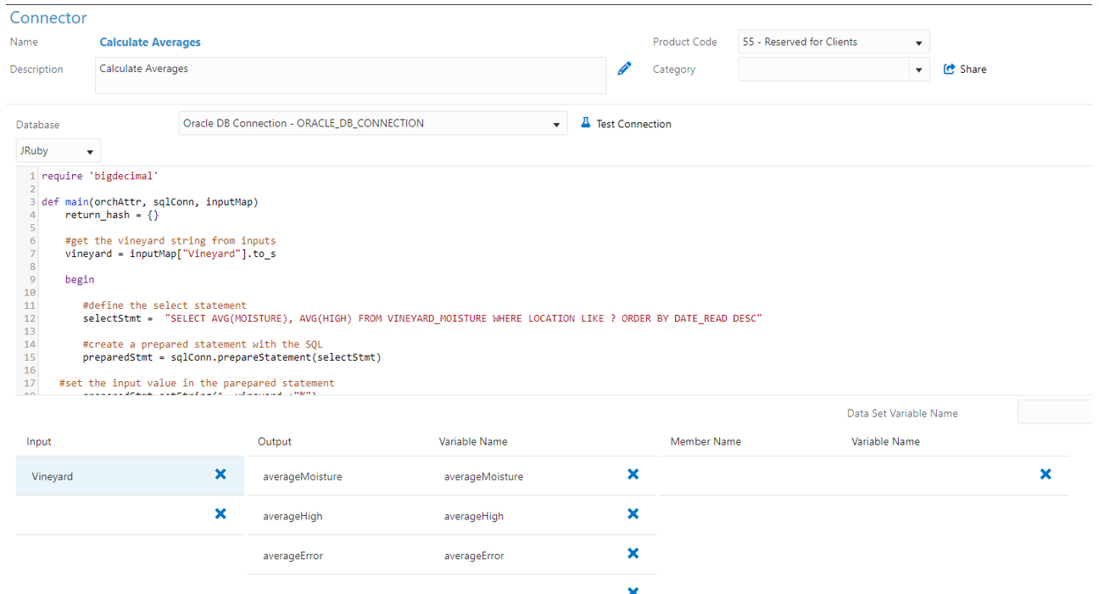The image size is (1099, 594).
Task: Select the Vineyard input row
Action: point(130,476)
